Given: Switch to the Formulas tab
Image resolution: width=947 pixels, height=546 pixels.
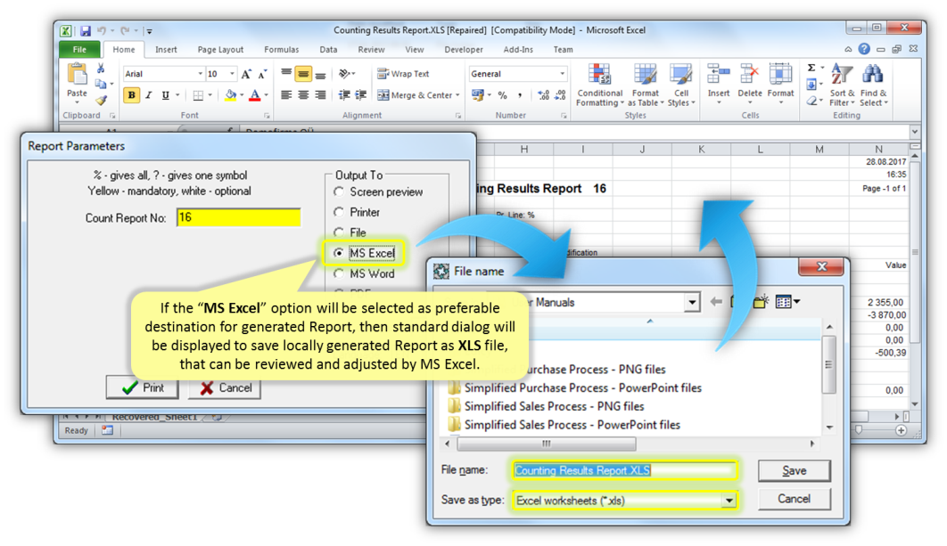Looking at the screenshot, I should 282,50.
